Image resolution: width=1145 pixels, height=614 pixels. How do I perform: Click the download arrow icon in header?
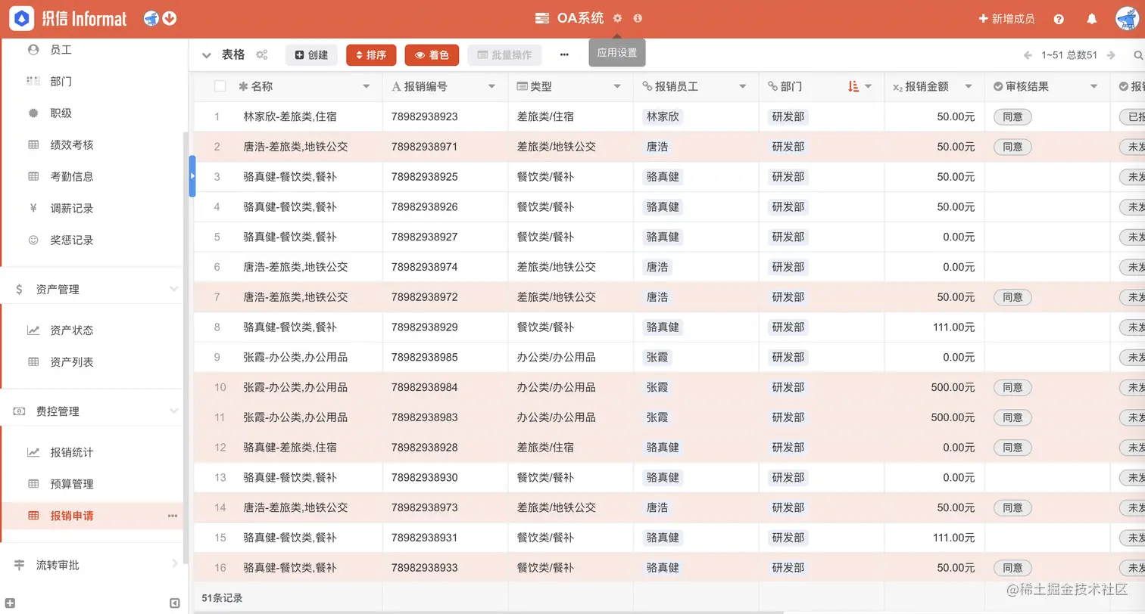(x=170, y=18)
